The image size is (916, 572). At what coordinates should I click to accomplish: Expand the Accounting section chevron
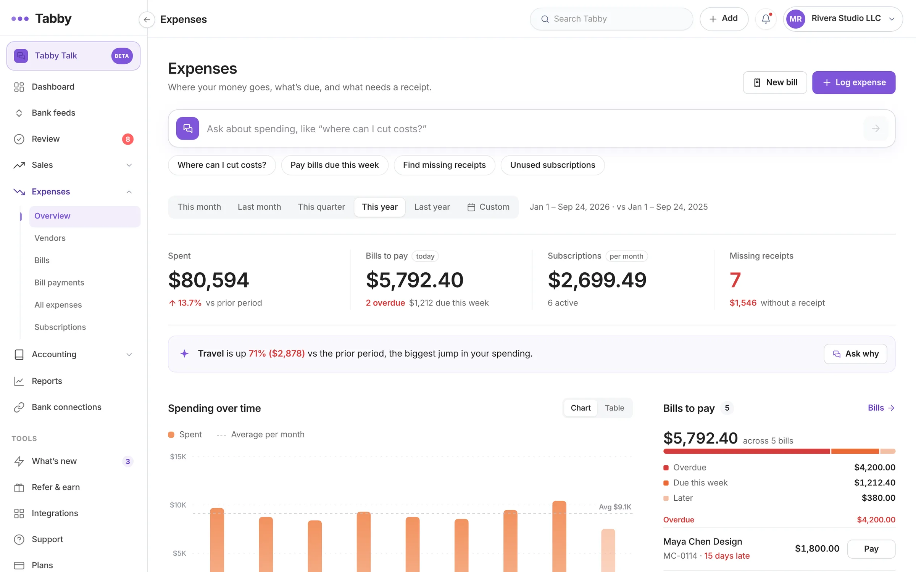click(129, 355)
